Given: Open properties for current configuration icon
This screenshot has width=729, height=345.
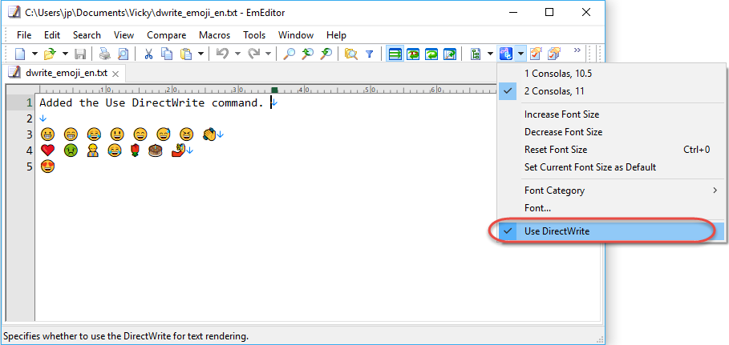Looking at the screenshot, I should pos(536,54).
